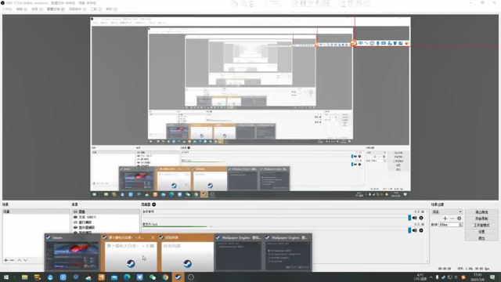This screenshot has height=282, width=501.
Task: Click the 30.00 fps status bar text
Action: (483, 269)
